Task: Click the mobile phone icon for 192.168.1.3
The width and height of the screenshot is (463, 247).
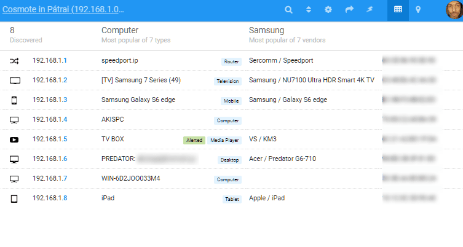Action: click(14, 100)
